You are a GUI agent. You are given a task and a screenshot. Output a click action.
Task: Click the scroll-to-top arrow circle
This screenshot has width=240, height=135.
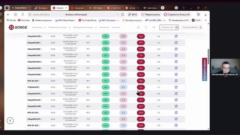(x=10, y=121)
